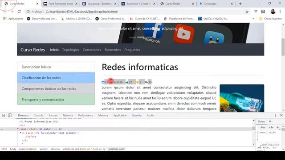Click the thumbs-up icon beside 20
Screen dimensions: 285x160
[x=127, y=82]
